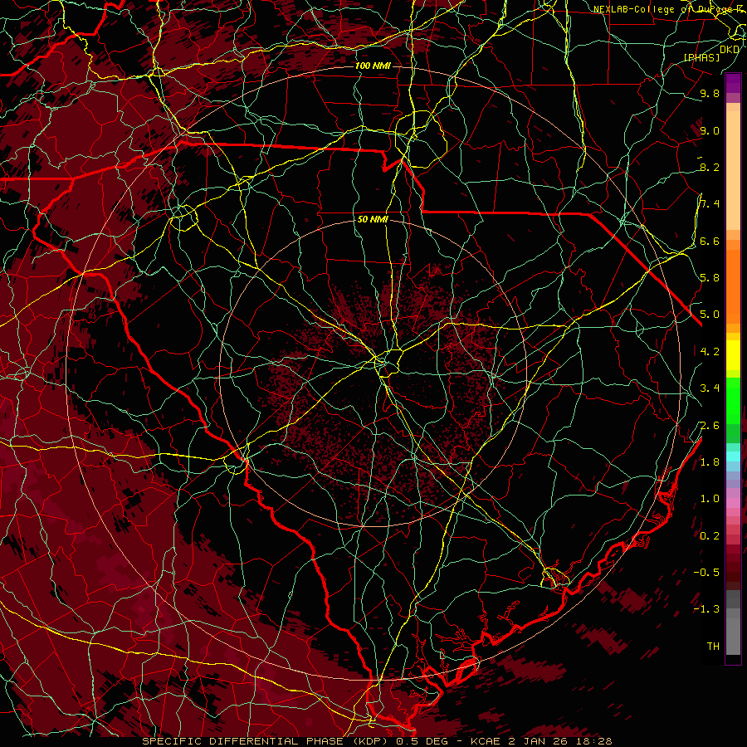Click the 0.2 legend value

coord(710,536)
